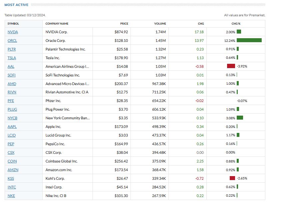Click the red bar for American Airlines
This screenshot has height=205, width=283.
[x=231, y=66]
